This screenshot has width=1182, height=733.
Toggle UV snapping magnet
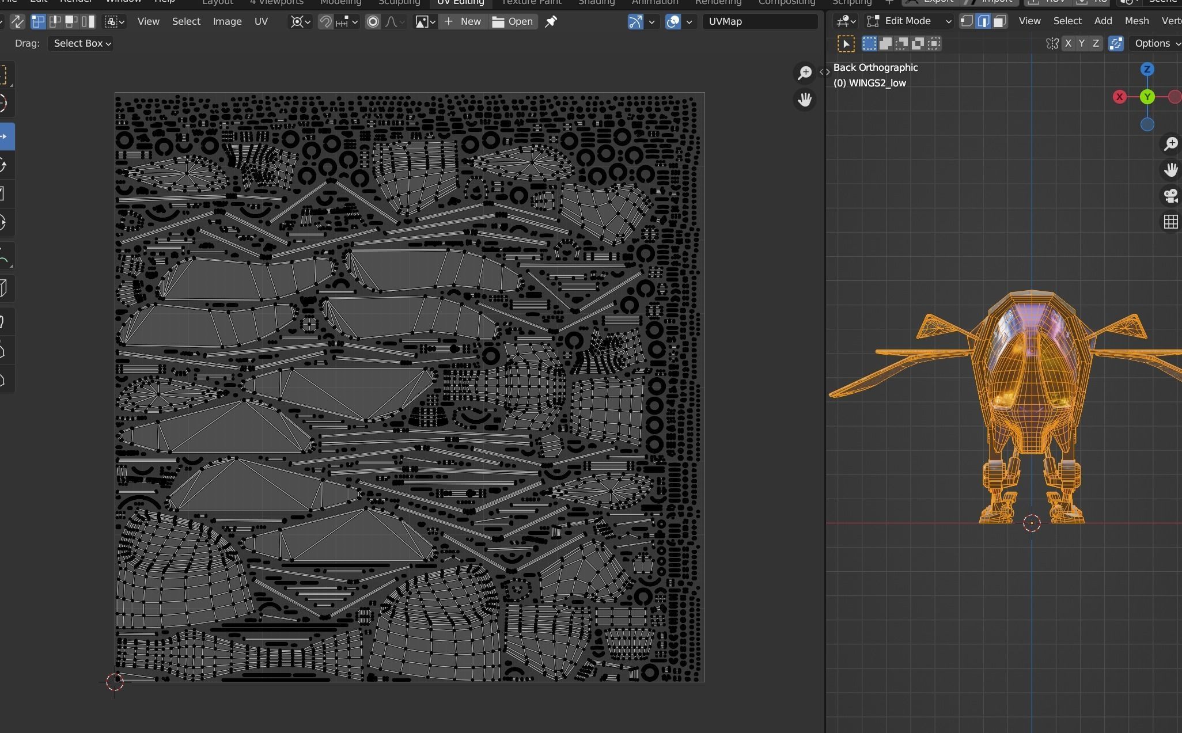[325, 22]
